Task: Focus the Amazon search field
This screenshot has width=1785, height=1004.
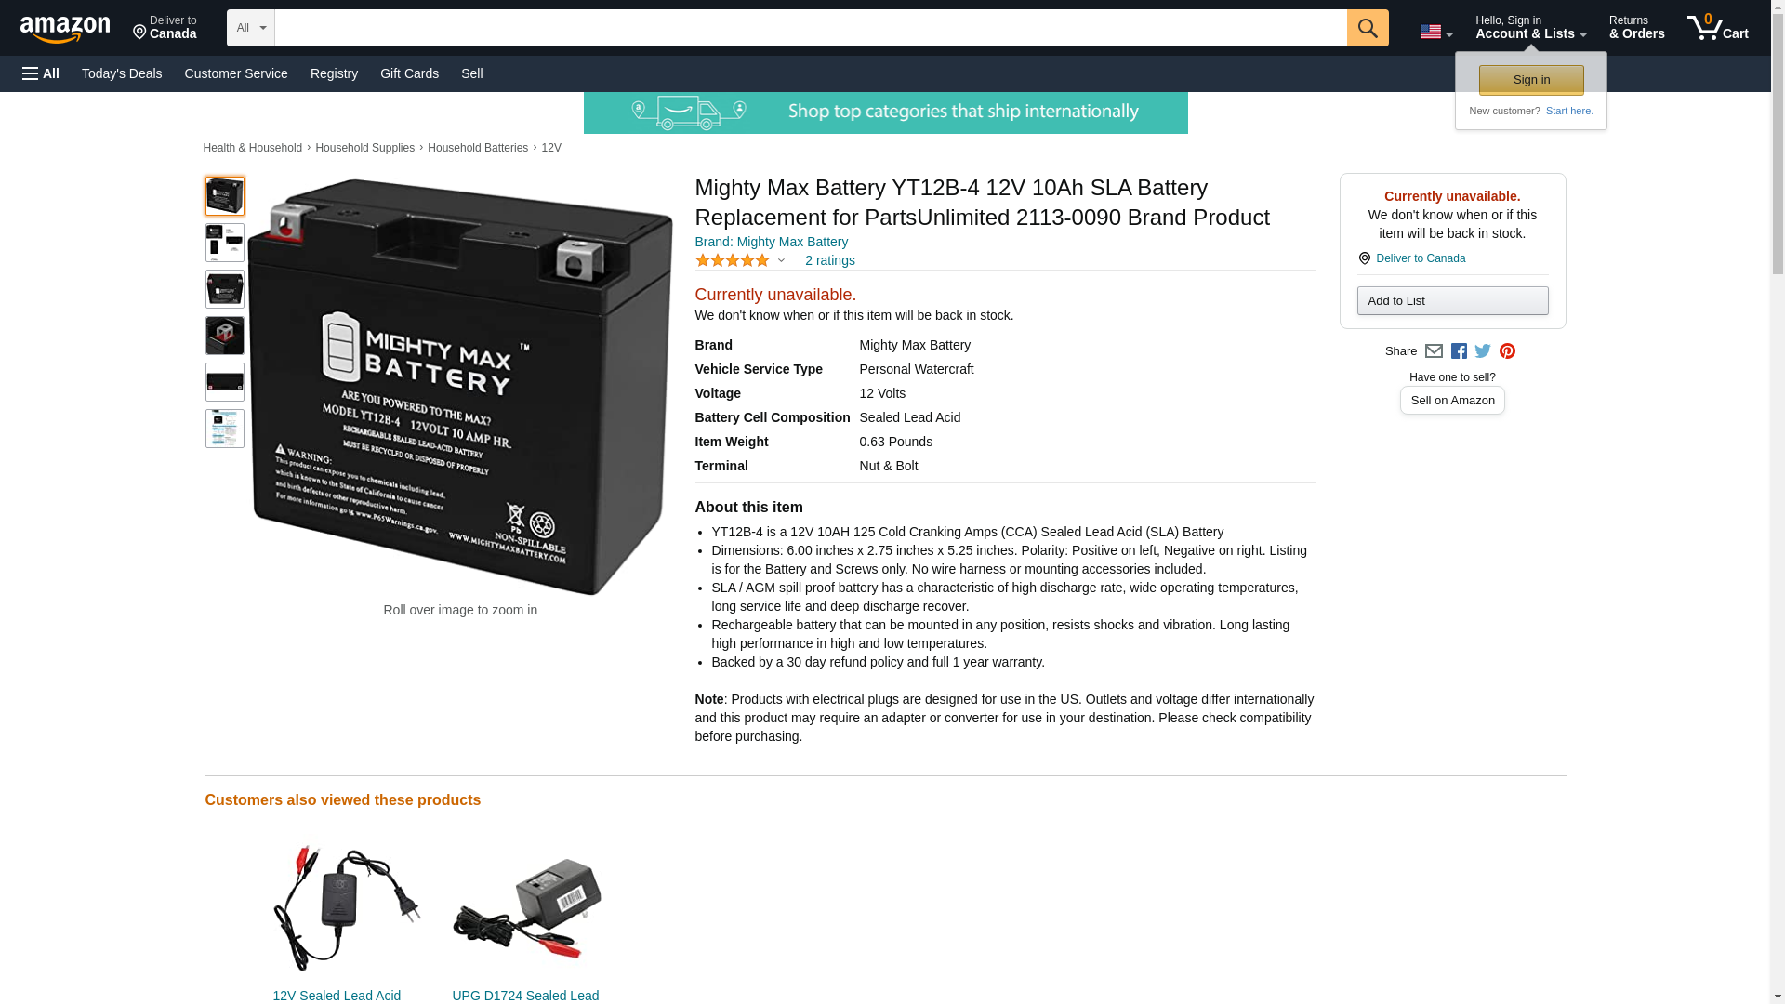Action: 810,28
